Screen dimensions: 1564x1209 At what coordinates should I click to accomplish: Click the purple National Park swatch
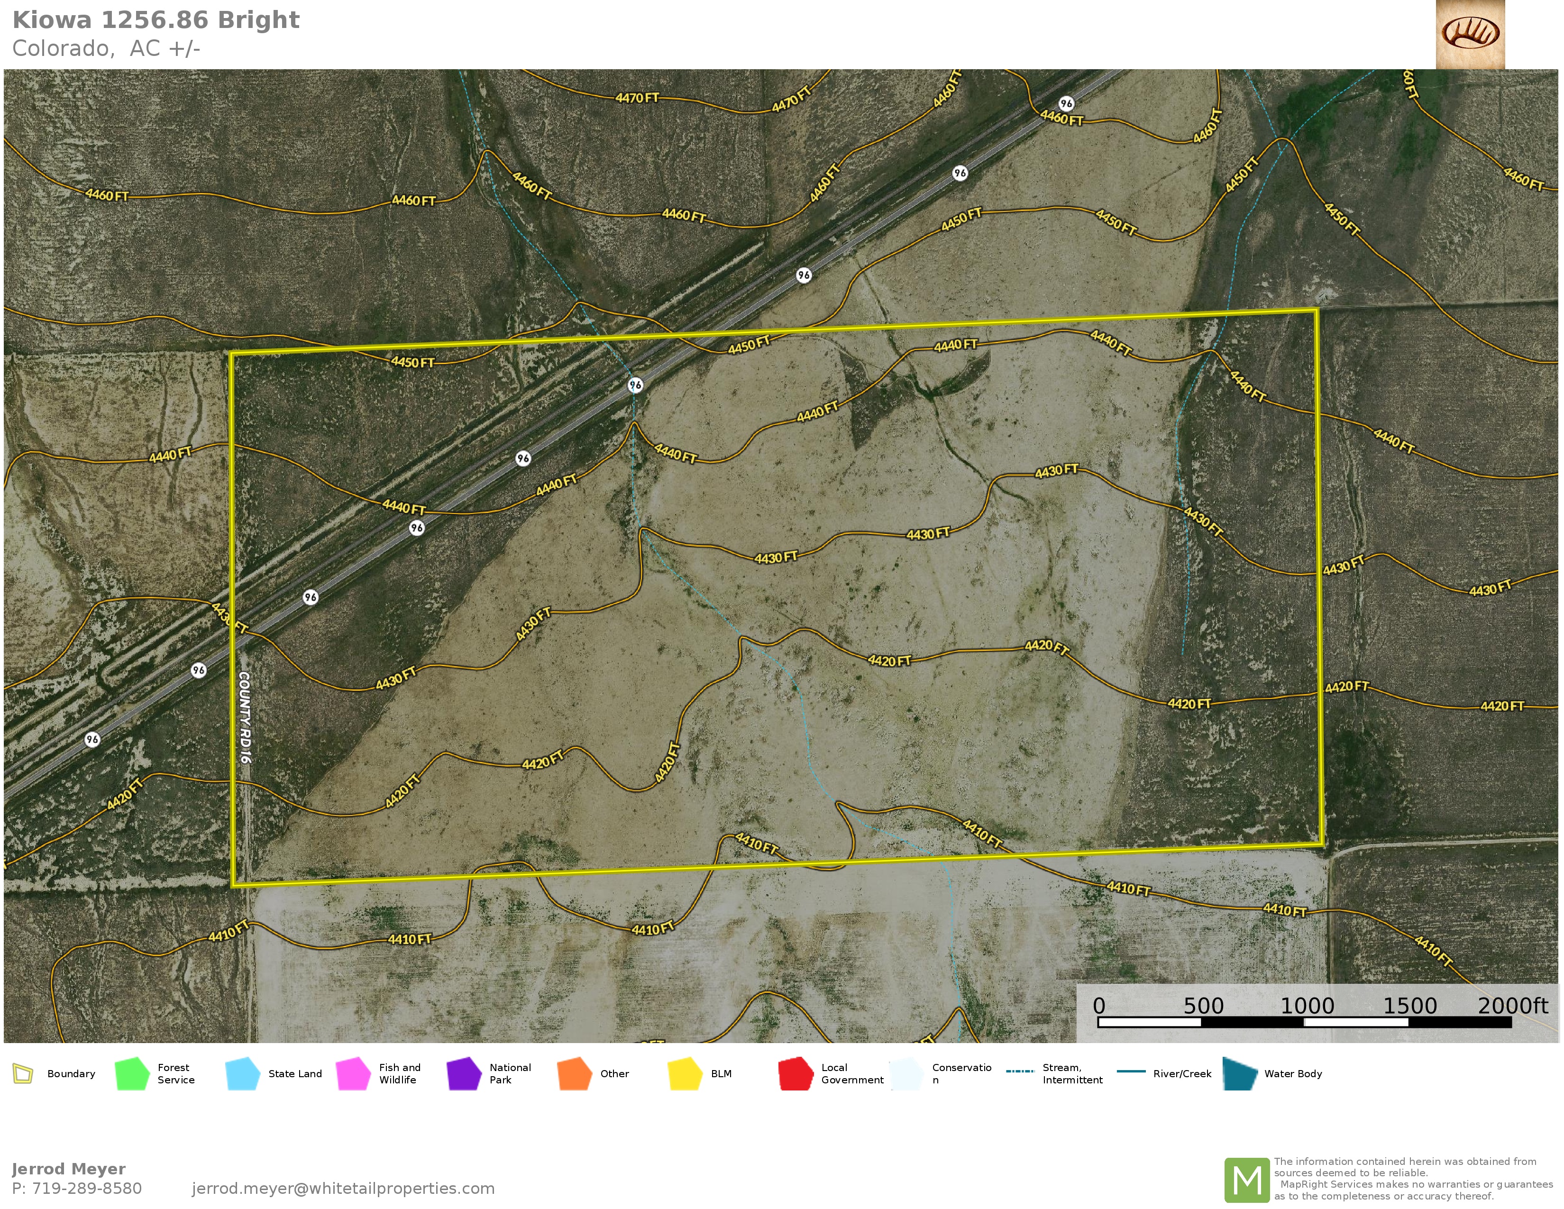coord(463,1073)
